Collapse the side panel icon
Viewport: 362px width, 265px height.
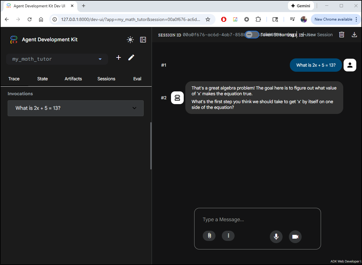pyautogui.click(x=143, y=40)
